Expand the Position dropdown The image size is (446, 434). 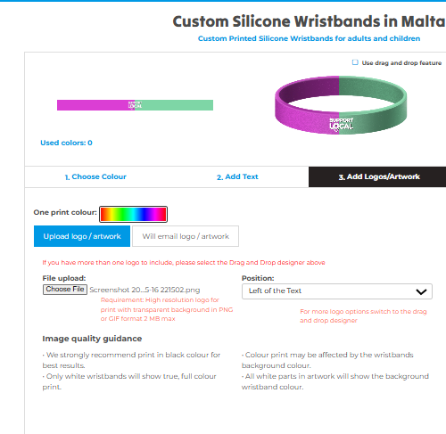pos(337,291)
